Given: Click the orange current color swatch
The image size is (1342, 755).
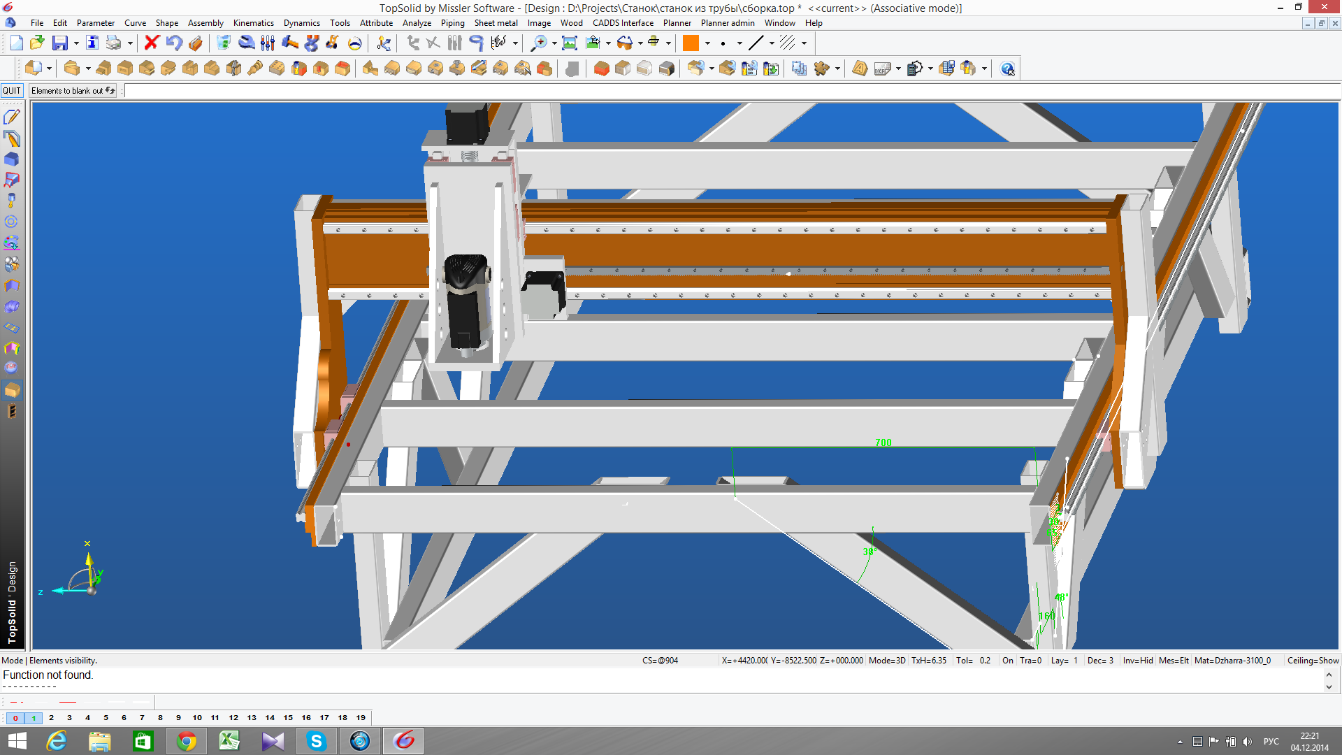Looking at the screenshot, I should (x=691, y=43).
